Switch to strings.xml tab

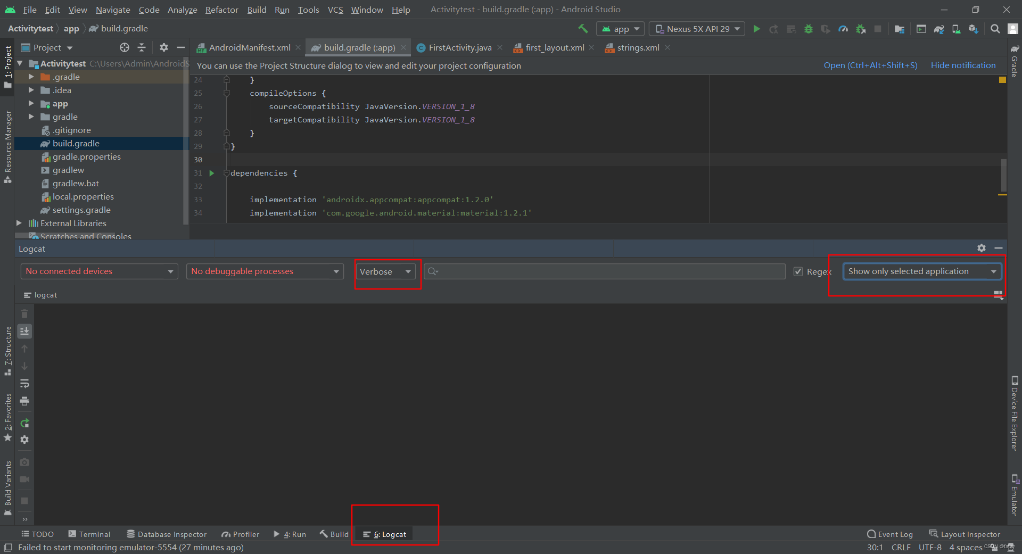click(638, 47)
